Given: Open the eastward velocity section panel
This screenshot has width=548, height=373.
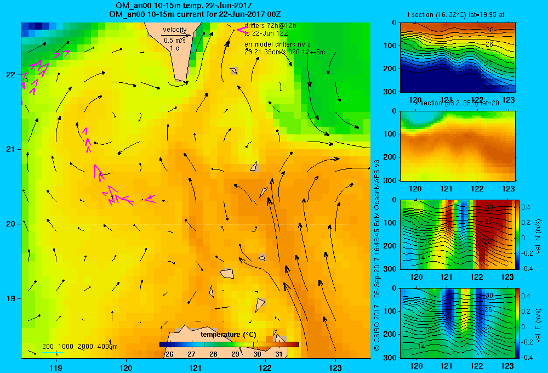Looking at the screenshot, I should click(x=458, y=323).
